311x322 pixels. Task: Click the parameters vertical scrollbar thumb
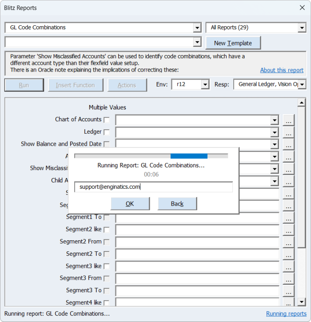[x=301, y=177]
